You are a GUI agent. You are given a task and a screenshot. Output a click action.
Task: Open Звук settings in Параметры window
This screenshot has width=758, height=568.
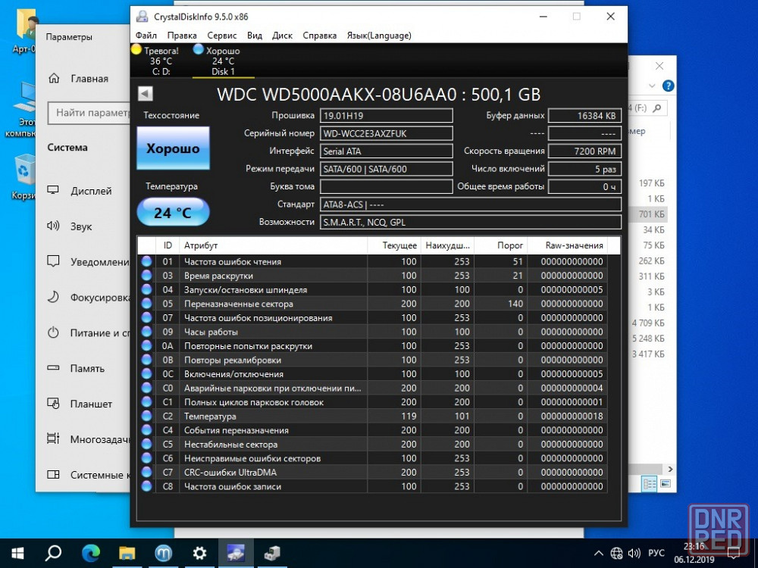click(83, 226)
